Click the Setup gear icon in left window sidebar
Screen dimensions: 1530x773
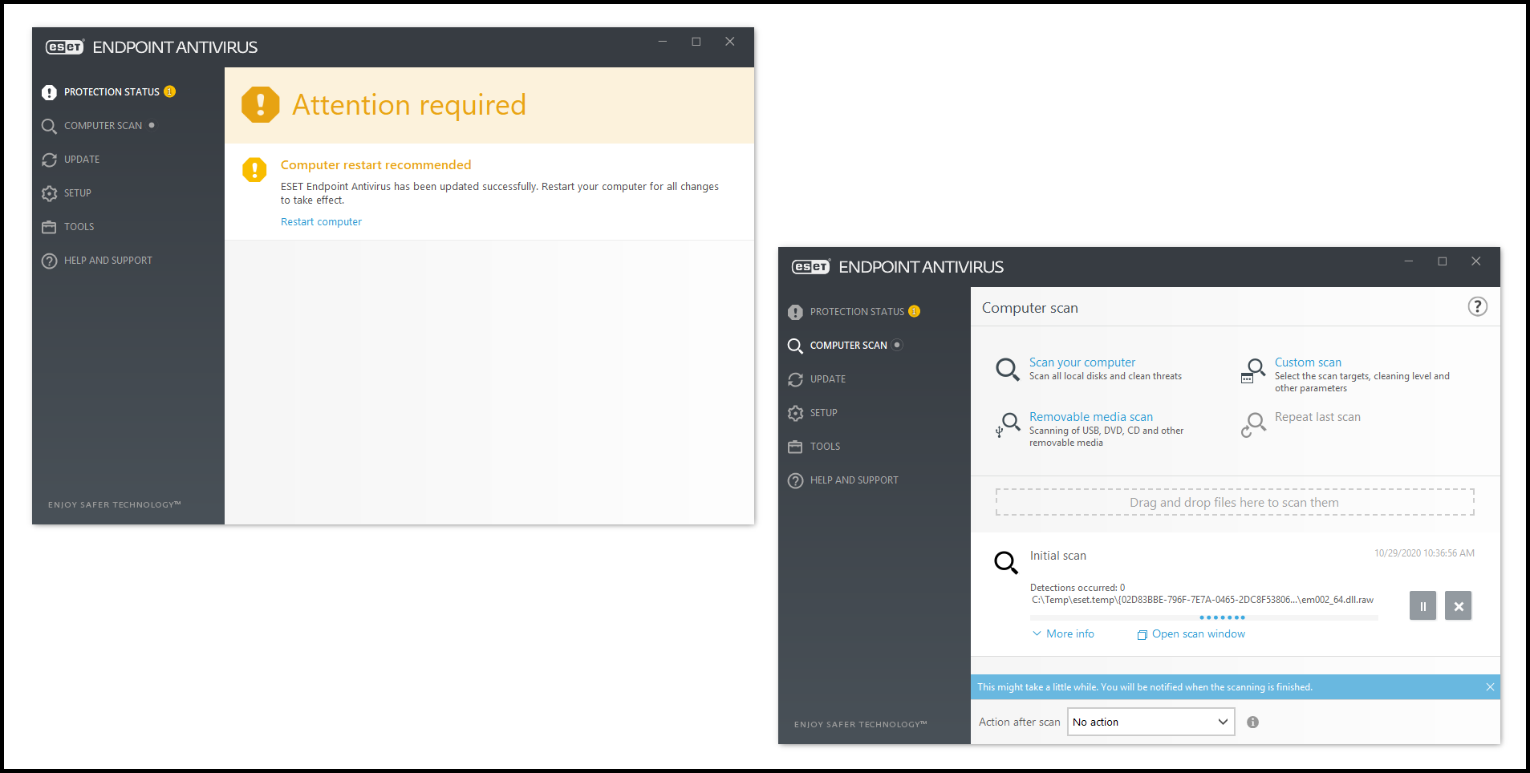(49, 193)
